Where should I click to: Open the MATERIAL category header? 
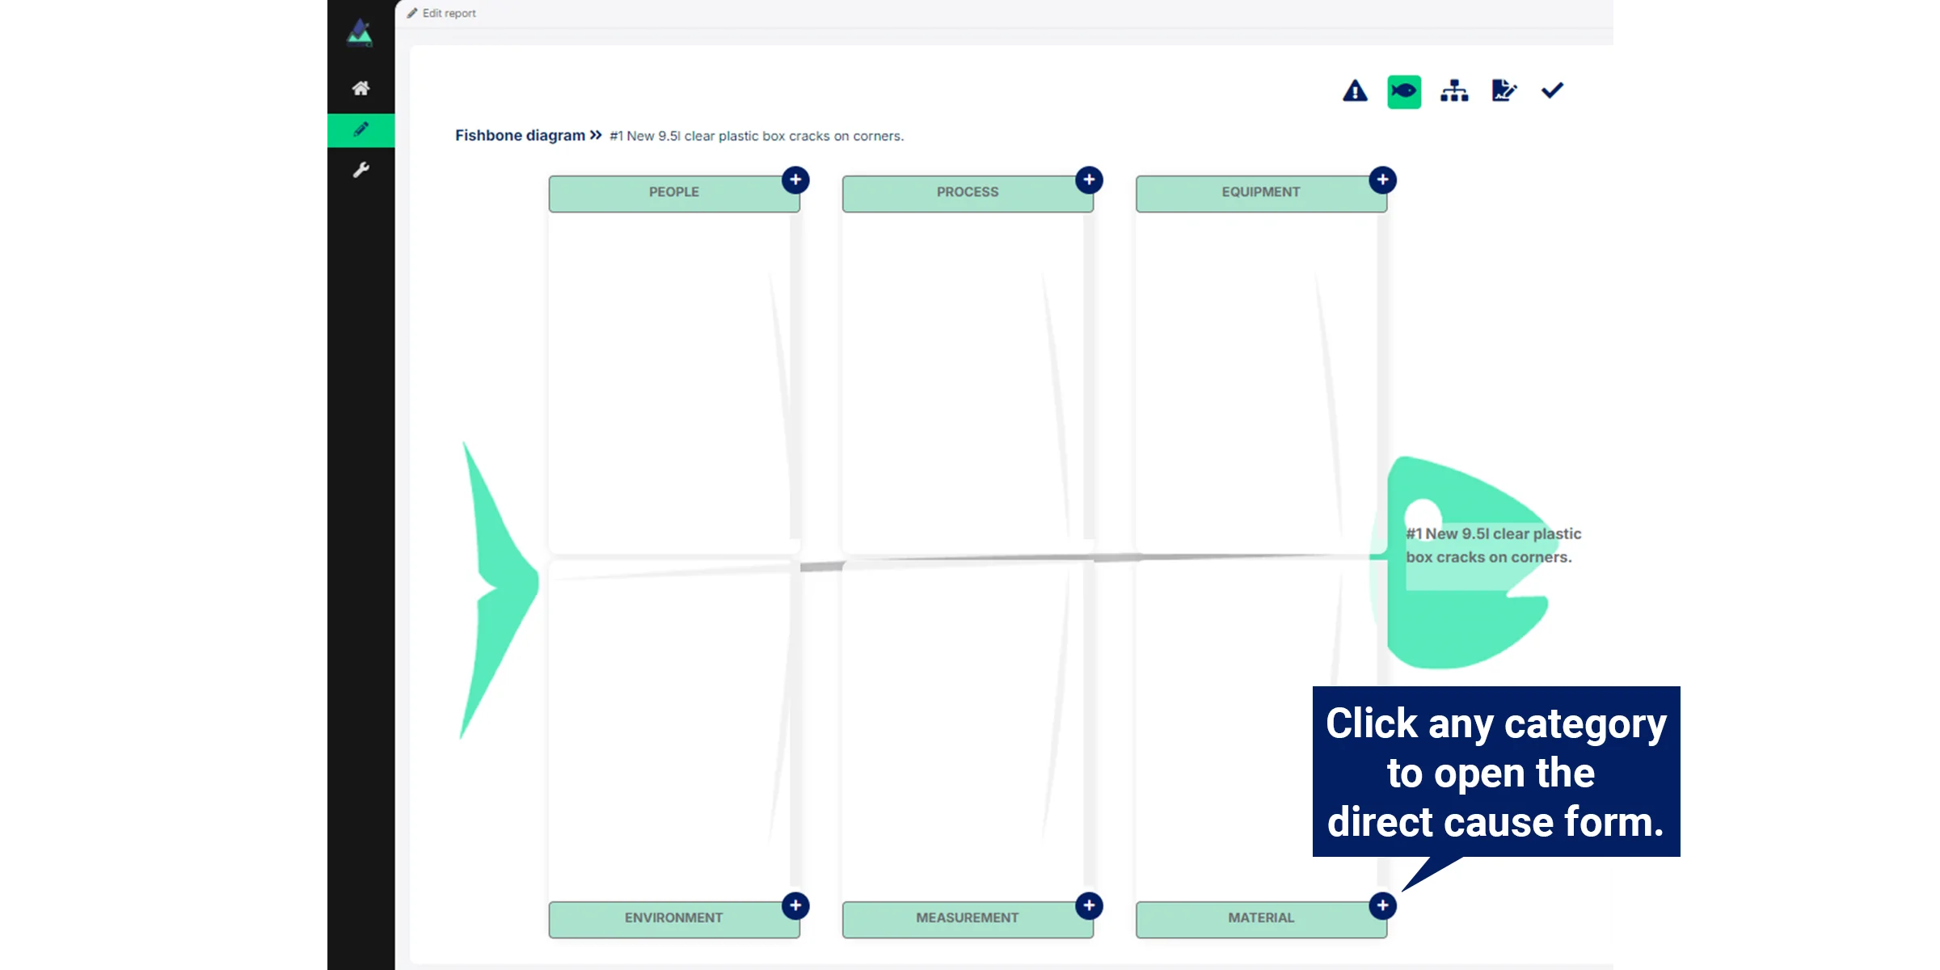(x=1260, y=919)
